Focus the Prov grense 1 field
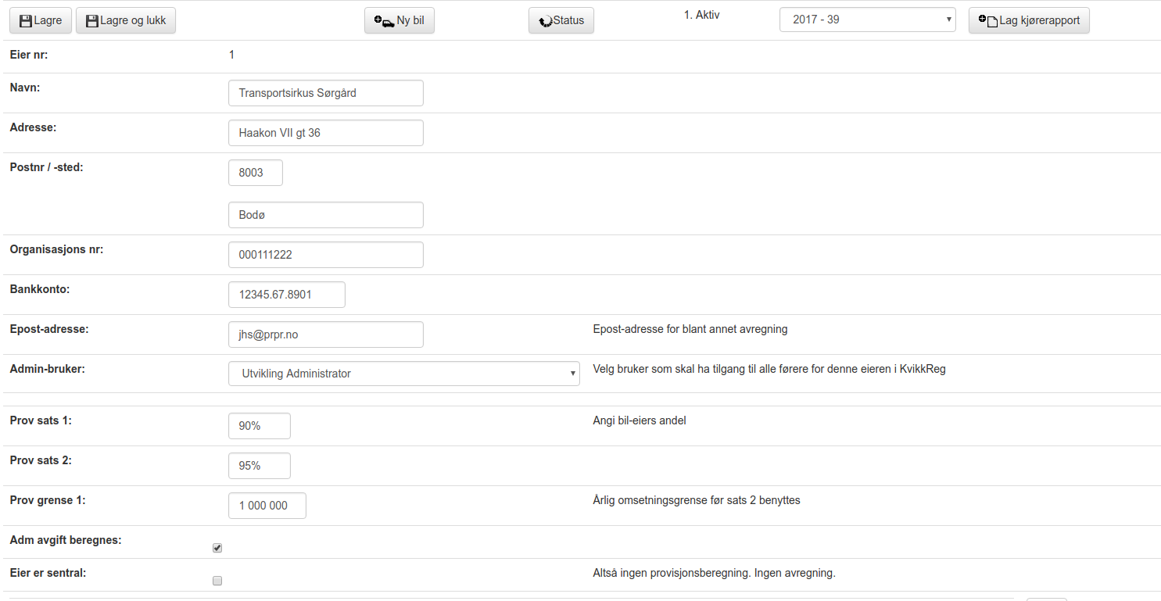 click(x=267, y=506)
